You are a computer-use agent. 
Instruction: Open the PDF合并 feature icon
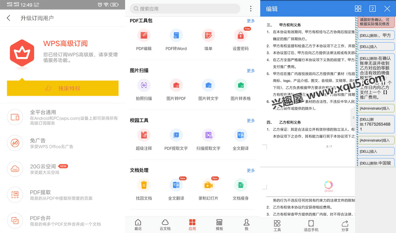(x=15, y=220)
